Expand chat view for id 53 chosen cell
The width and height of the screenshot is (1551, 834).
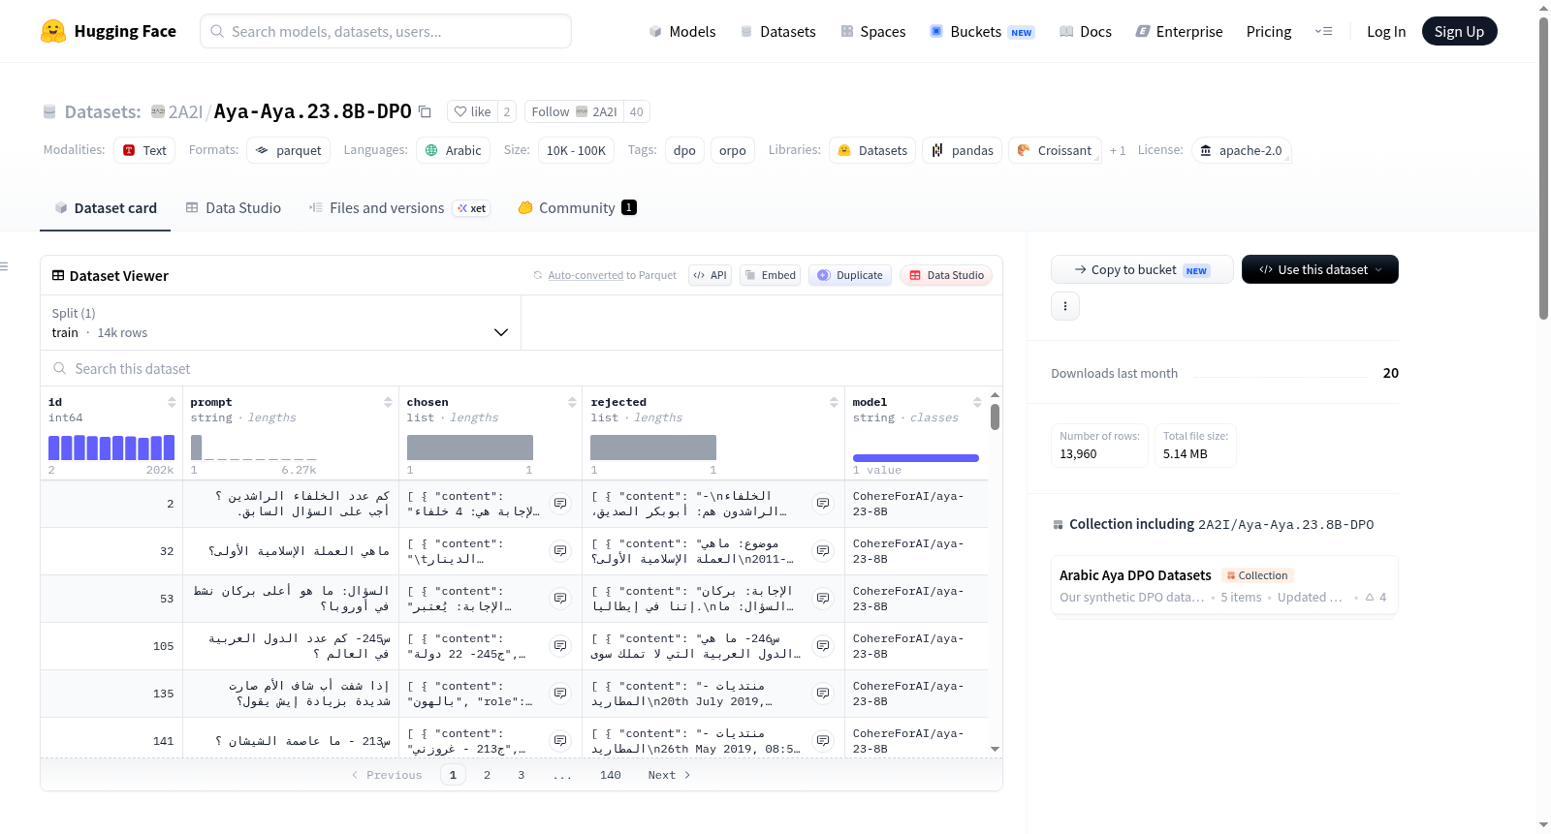(560, 599)
